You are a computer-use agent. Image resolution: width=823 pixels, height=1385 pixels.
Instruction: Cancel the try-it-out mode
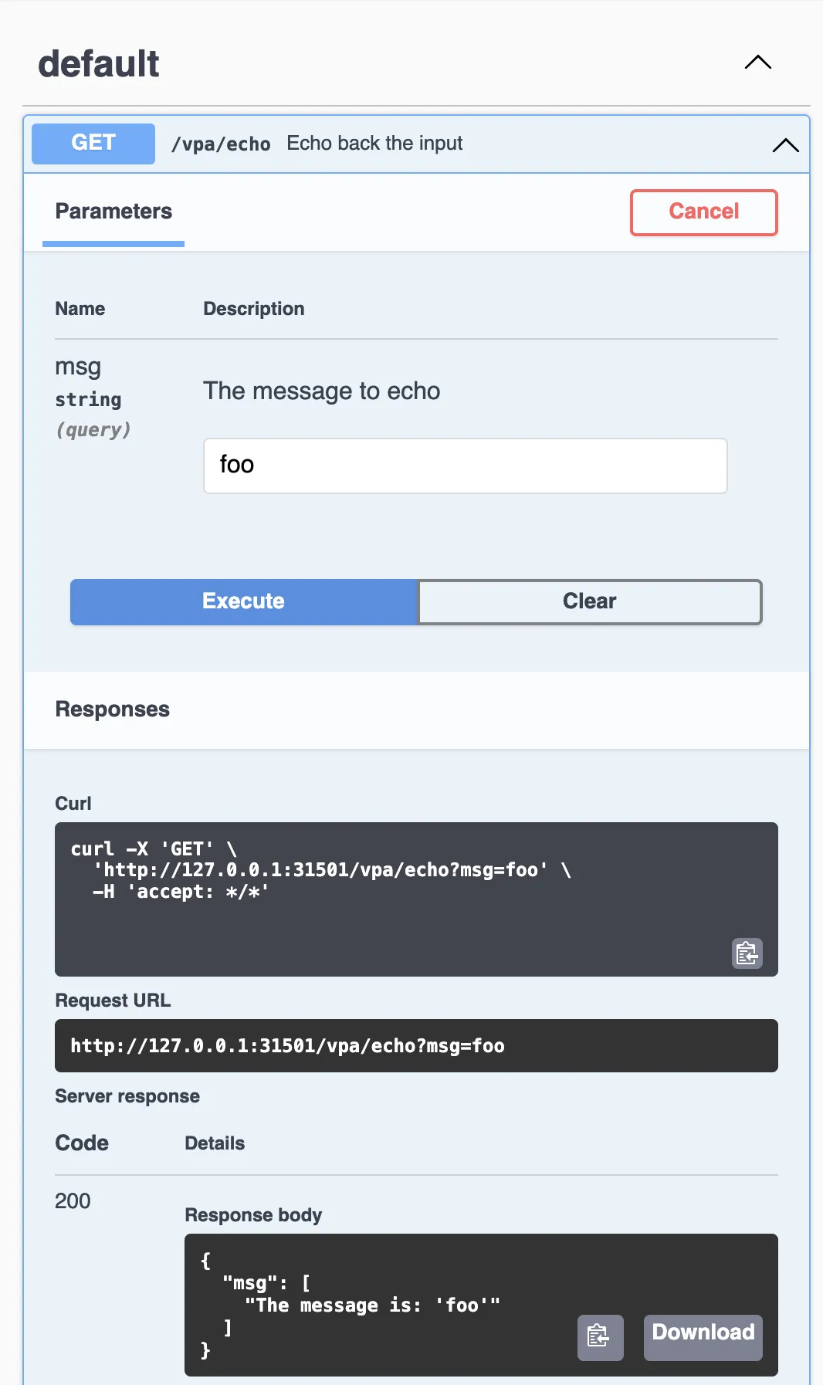(704, 212)
